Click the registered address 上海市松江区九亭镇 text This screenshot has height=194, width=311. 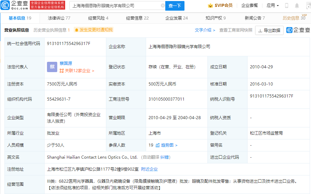pyautogui.click(x=93, y=169)
